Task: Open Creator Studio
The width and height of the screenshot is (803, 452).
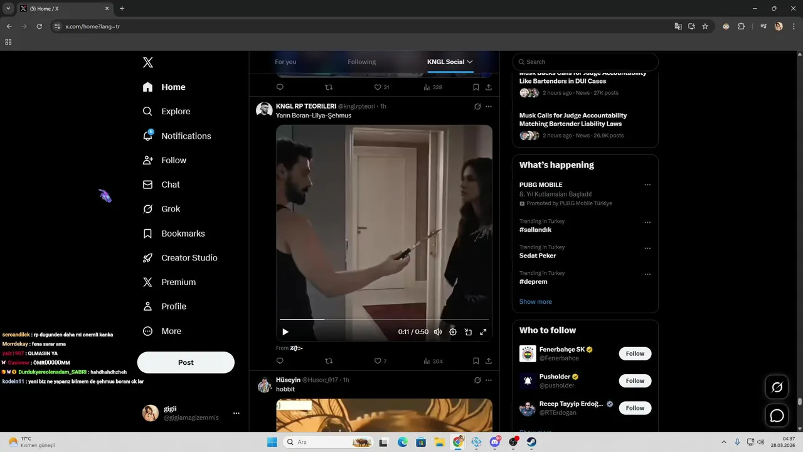Action: click(x=180, y=258)
